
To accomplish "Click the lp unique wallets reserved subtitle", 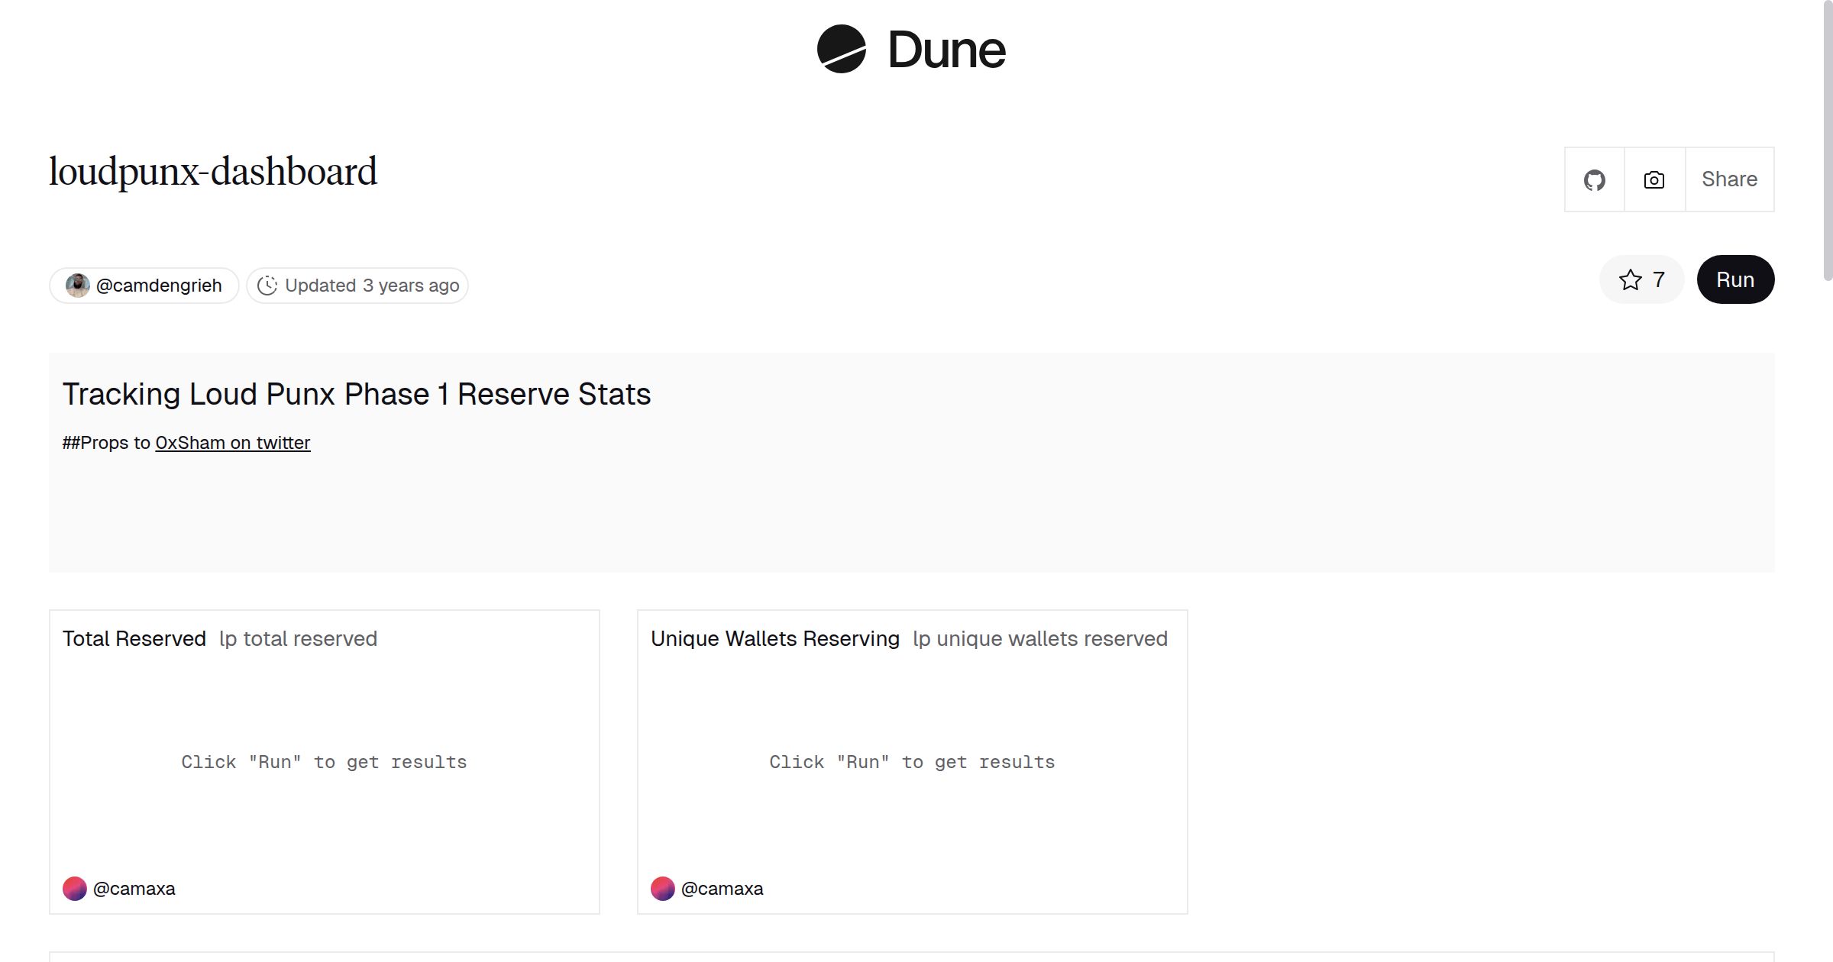I will coord(1039,639).
